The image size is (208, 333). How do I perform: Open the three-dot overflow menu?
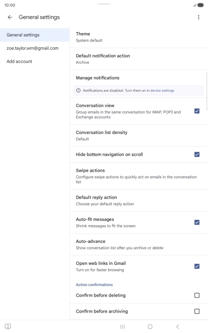click(x=199, y=17)
